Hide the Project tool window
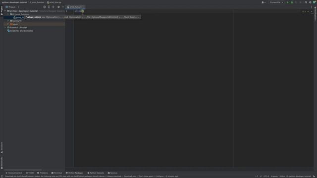Image resolution: width=317 pixels, height=178 pixels. (x=63, y=7)
